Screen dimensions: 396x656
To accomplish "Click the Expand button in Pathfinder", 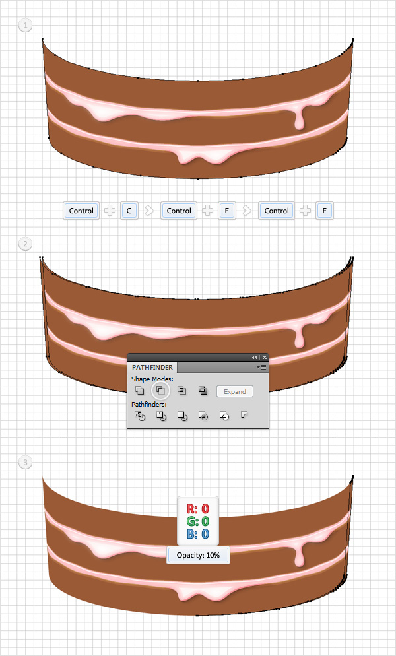I will [x=235, y=391].
